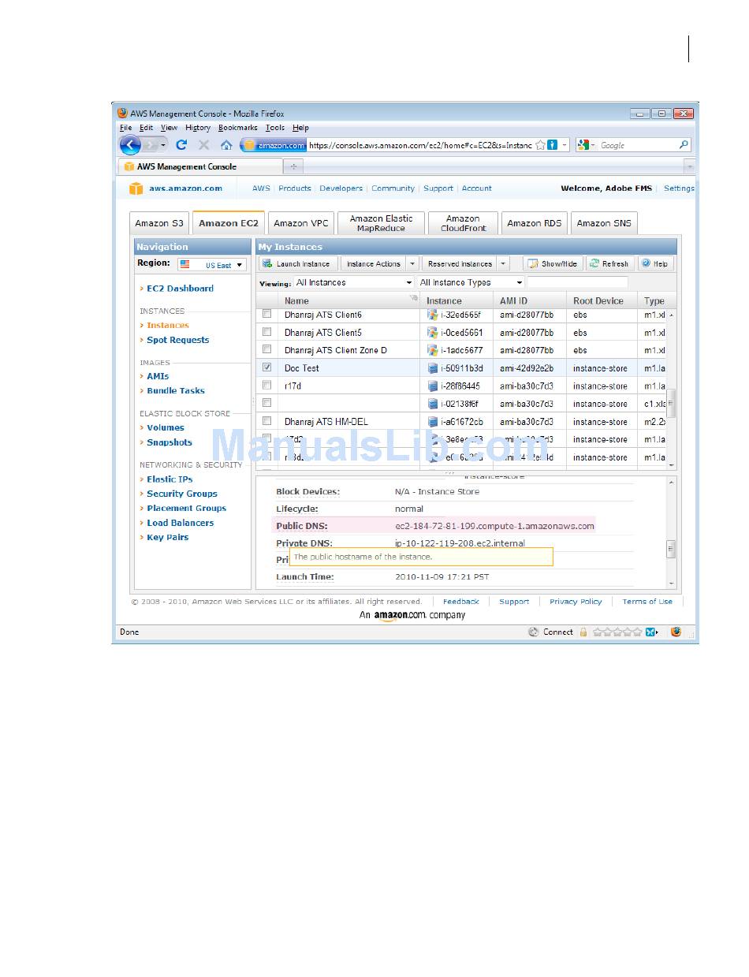Open the Help button

coord(654,264)
